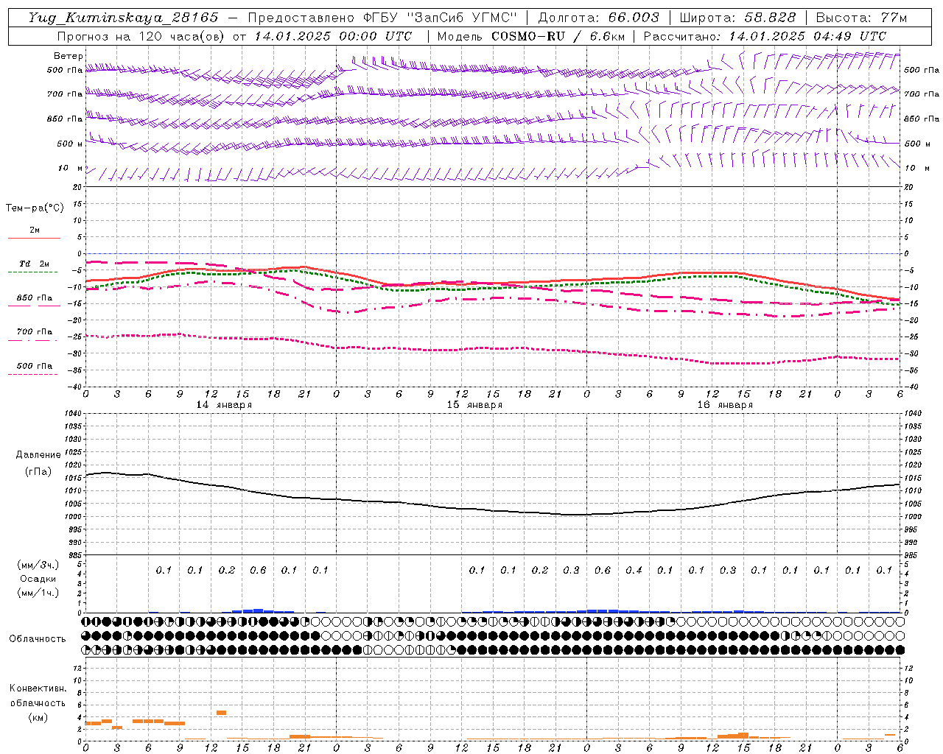
Task: Click the (гПа) unit under Давление
Action: click(x=38, y=471)
